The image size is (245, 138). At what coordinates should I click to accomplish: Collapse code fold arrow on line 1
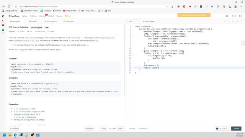coord(132,26)
